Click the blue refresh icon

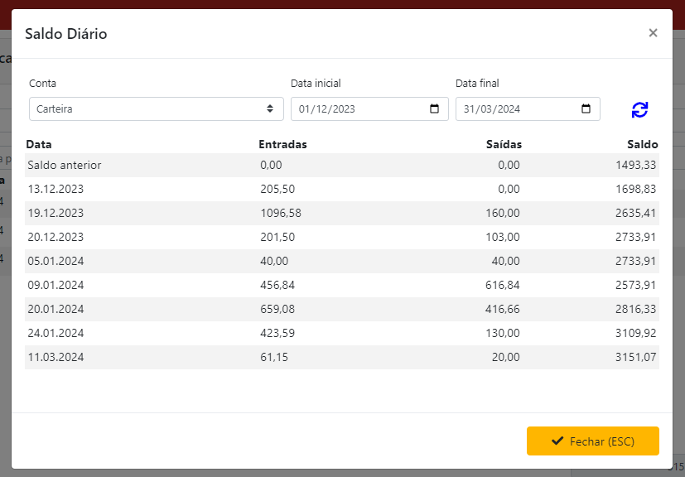(x=639, y=109)
